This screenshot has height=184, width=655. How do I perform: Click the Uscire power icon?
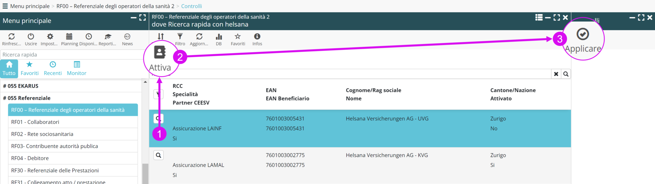pyautogui.click(x=31, y=37)
